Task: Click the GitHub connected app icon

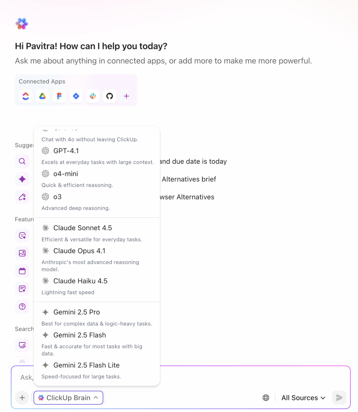Action: coord(110,96)
